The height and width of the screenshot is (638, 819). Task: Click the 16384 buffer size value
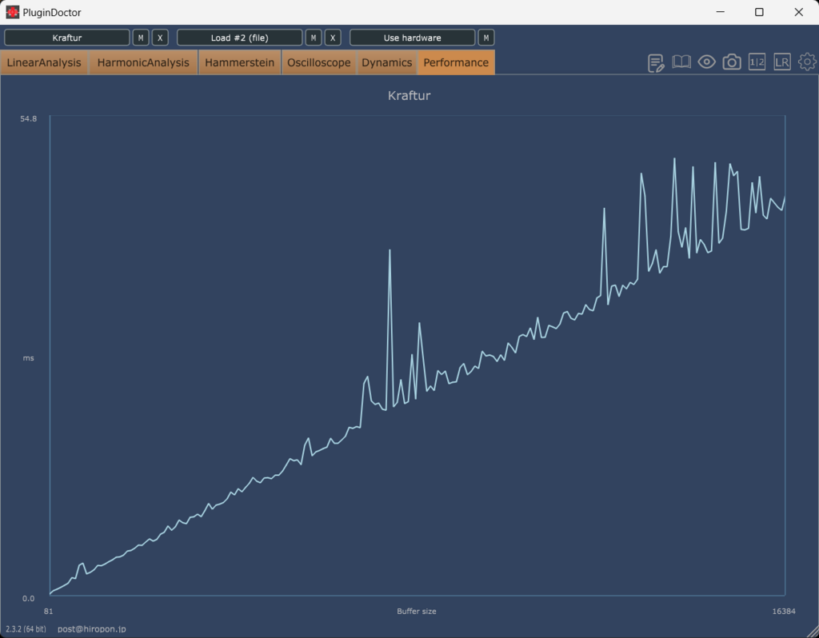(784, 612)
